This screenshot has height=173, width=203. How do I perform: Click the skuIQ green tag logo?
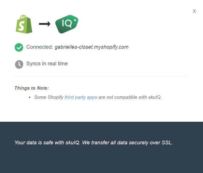pyautogui.click(x=66, y=24)
